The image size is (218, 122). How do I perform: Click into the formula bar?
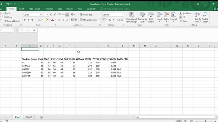(x=128, y=35)
